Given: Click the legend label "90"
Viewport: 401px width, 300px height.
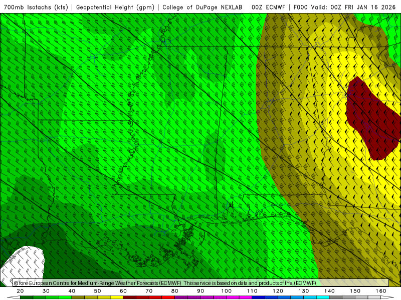Looking at the screenshot, I should tap(200, 291).
